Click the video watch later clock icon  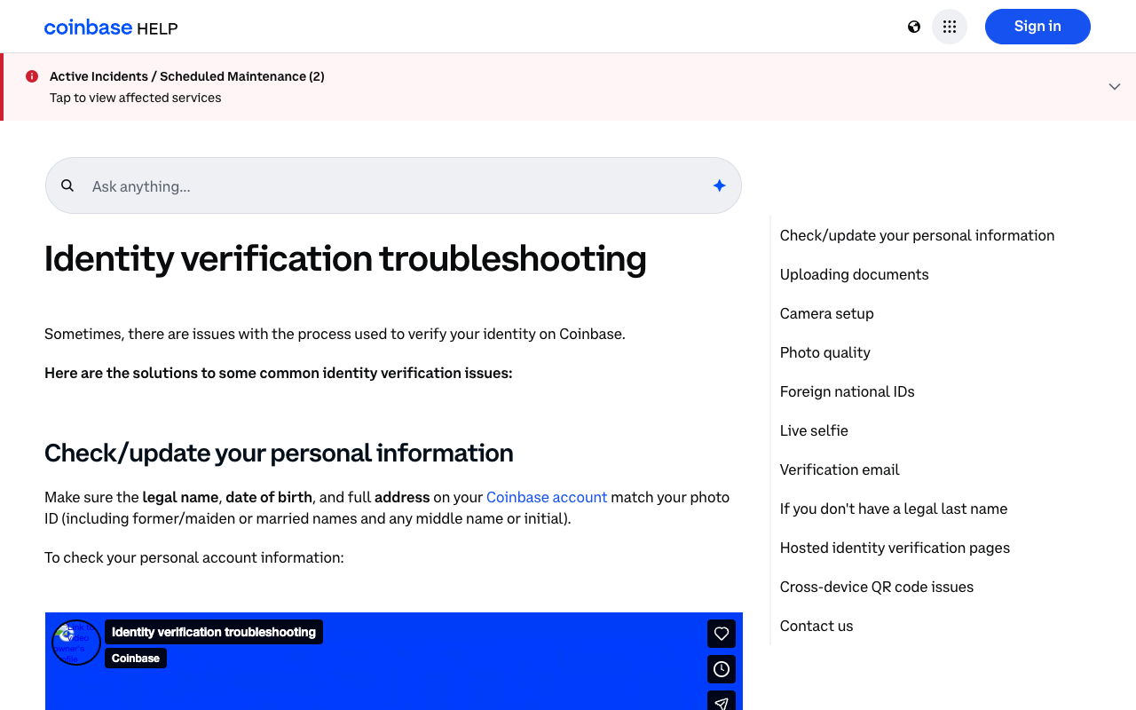[x=722, y=669]
